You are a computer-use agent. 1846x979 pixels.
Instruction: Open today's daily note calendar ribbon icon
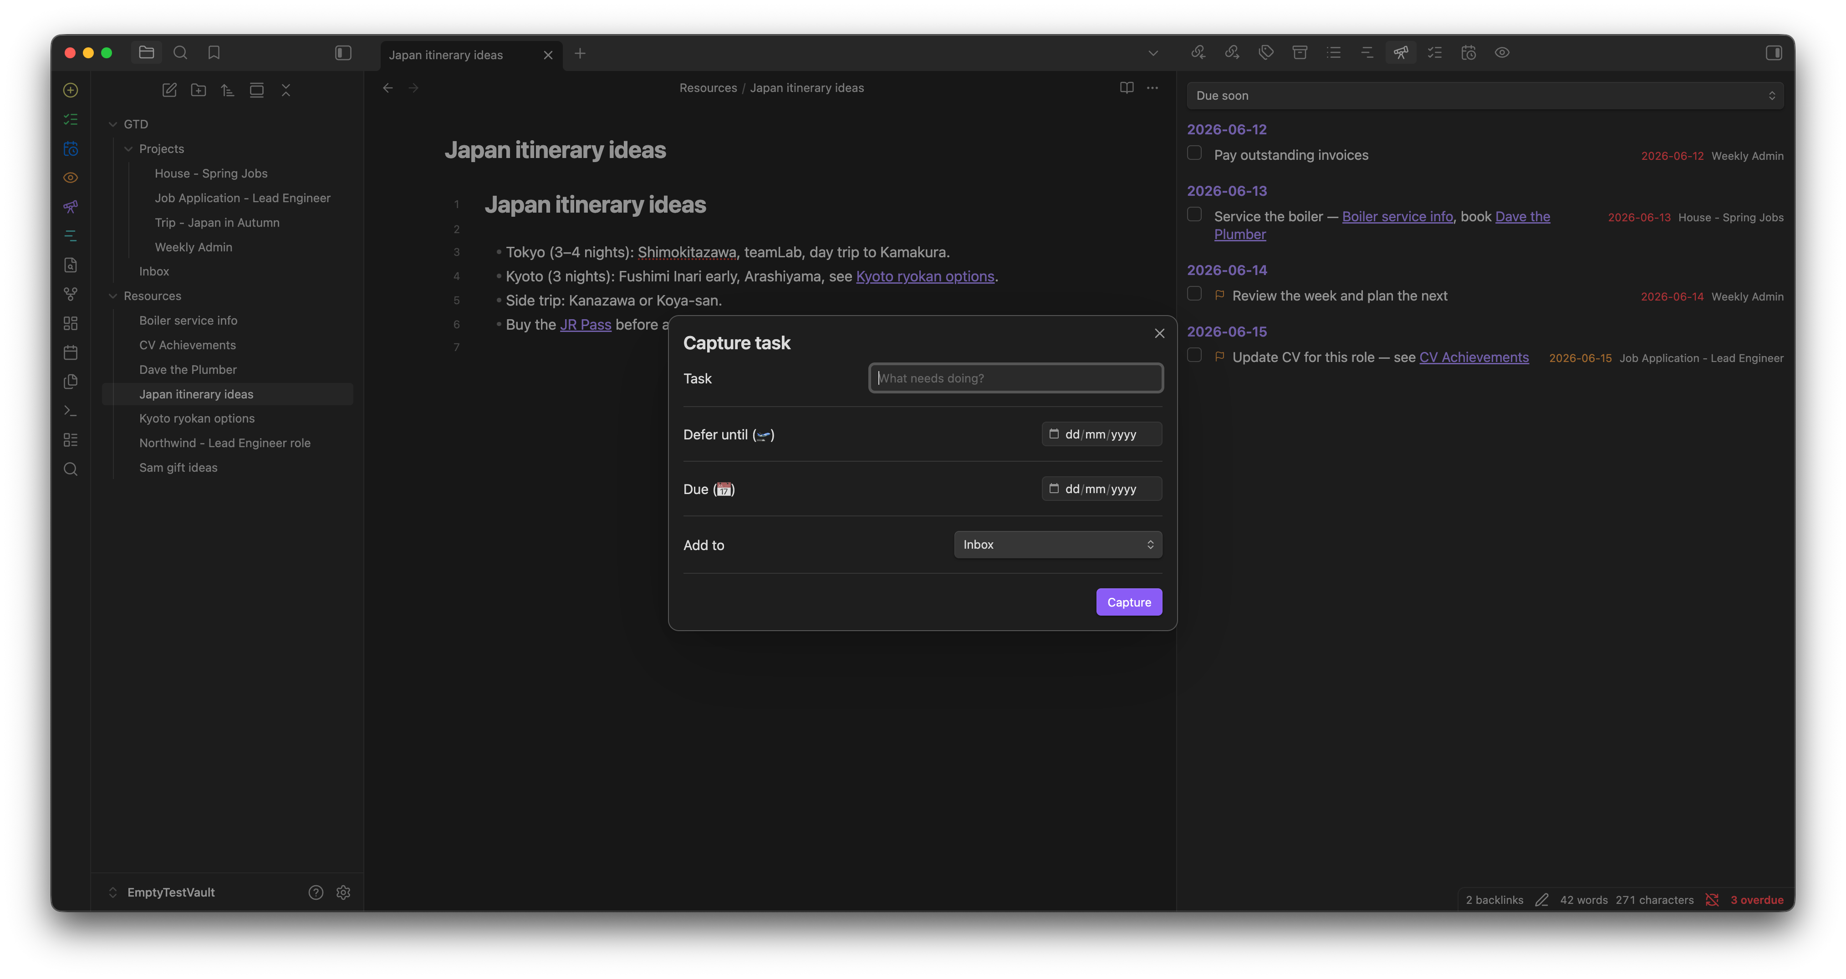tap(70, 352)
